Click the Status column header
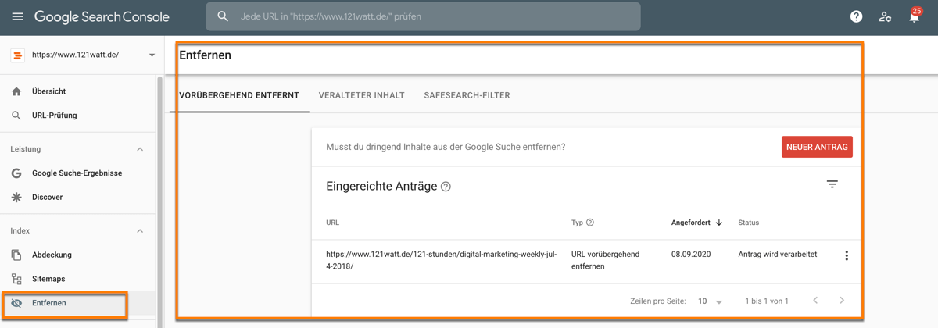 point(749,223)
